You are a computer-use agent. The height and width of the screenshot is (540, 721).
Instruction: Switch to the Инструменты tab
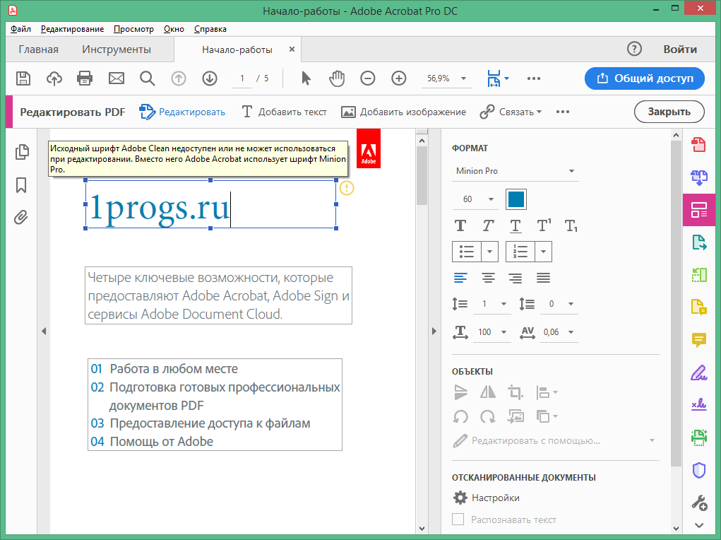coord(117,49)
